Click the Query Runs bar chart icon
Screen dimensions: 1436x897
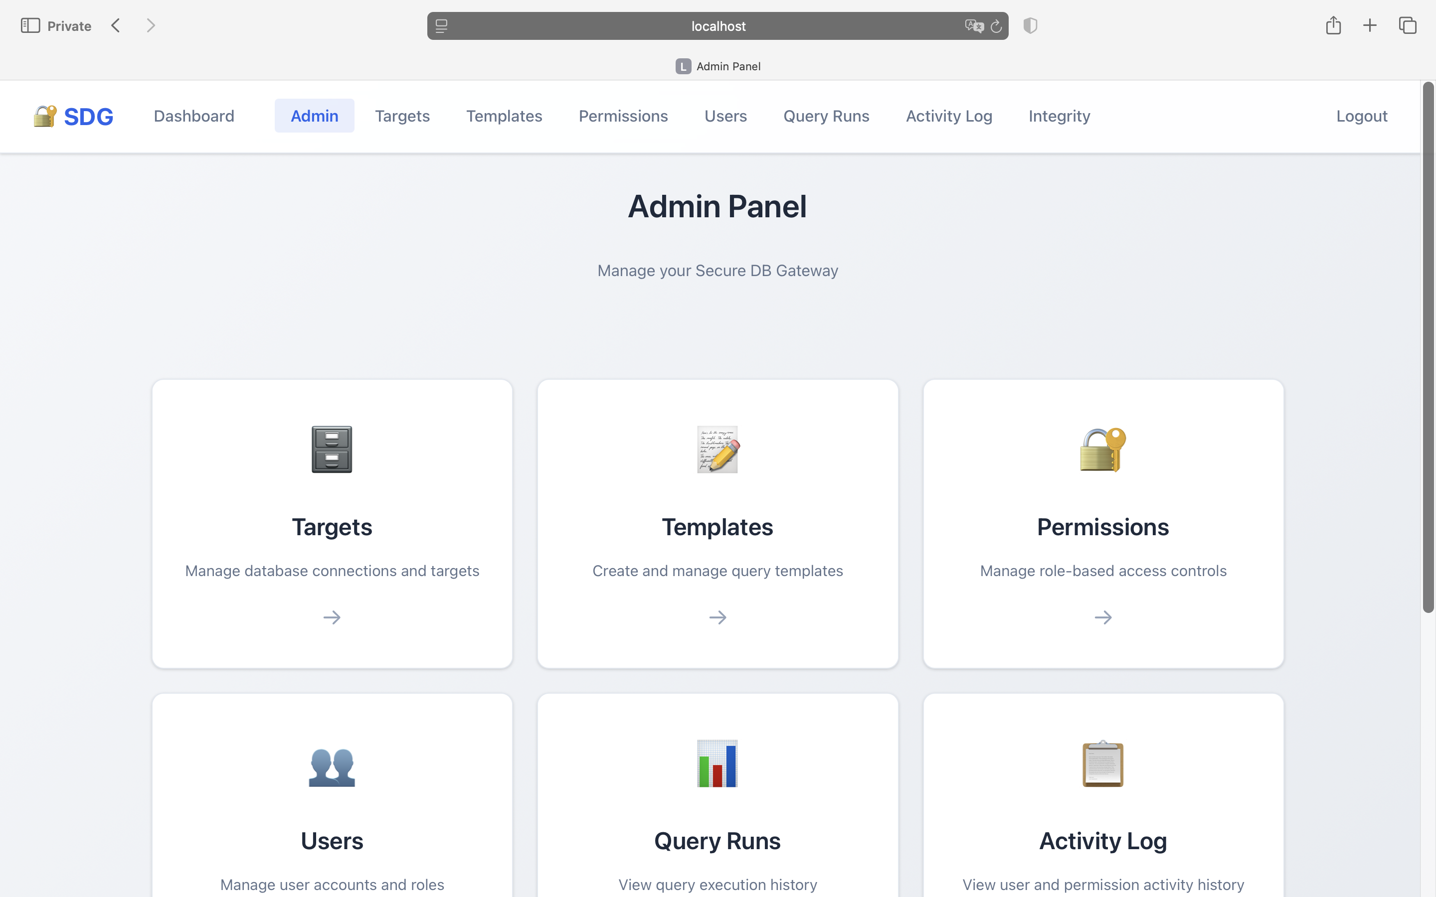click(x=717, y=764)
